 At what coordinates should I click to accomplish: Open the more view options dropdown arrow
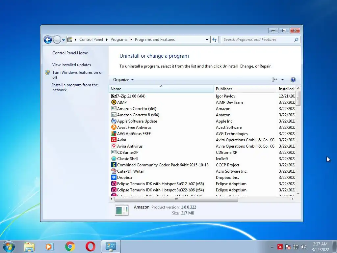(x=282, y=80)
